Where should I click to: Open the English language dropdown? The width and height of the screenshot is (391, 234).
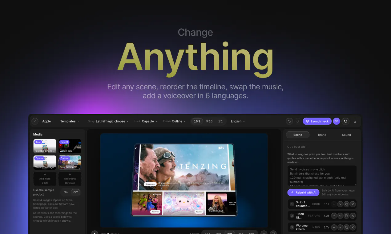[x=238, y=121]
